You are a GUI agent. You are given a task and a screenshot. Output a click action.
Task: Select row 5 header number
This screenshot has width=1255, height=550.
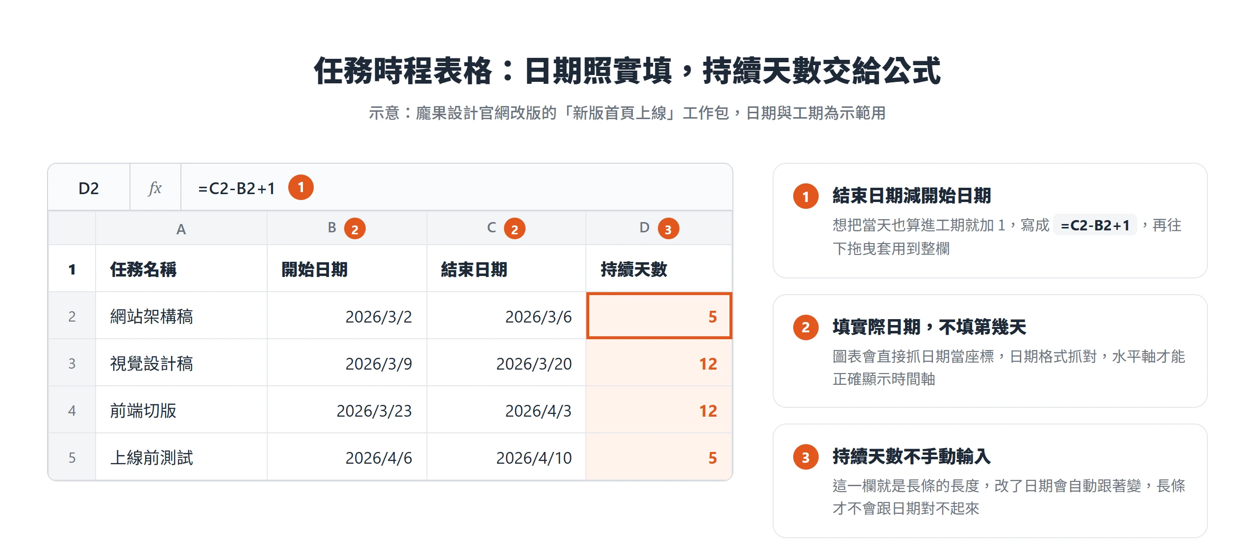pyautogui.click(x=72, y=457)
